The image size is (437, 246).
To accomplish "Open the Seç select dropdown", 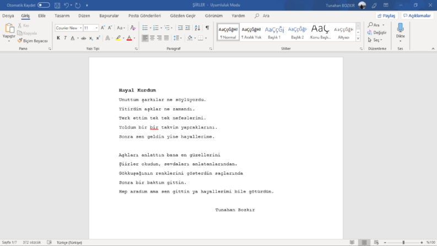I will [375, 40].
